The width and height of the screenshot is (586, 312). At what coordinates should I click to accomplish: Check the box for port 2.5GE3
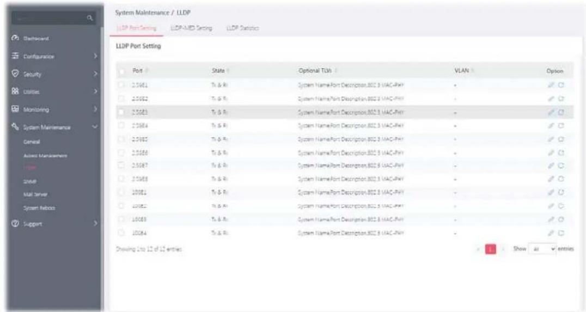click(x=121, y=112)
